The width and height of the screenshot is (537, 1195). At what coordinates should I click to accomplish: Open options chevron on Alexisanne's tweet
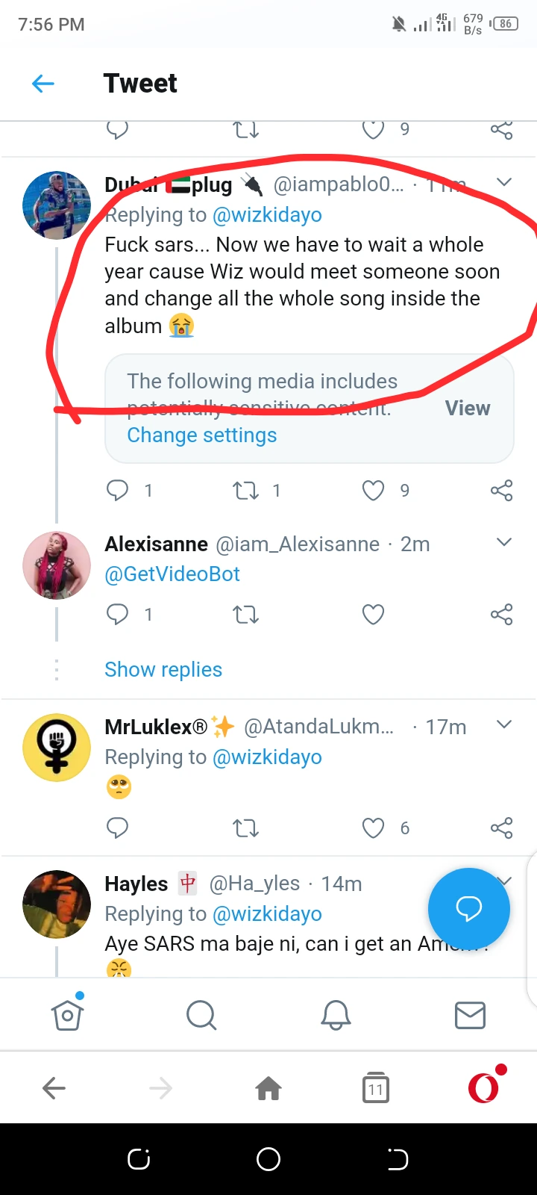(x=504, y=542)
